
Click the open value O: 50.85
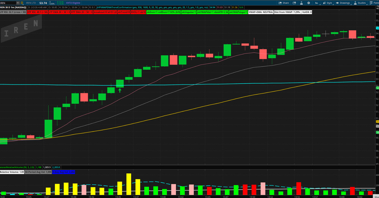coord(53,8)
